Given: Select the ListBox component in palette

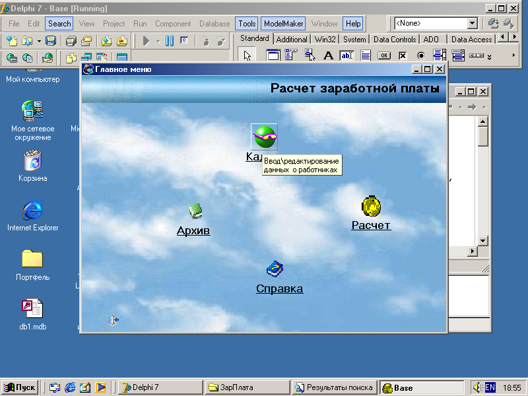Looking at the screenshot, I should click(440, 55).
